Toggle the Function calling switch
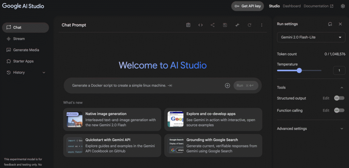The image size is (349, 168). (339, 110)
